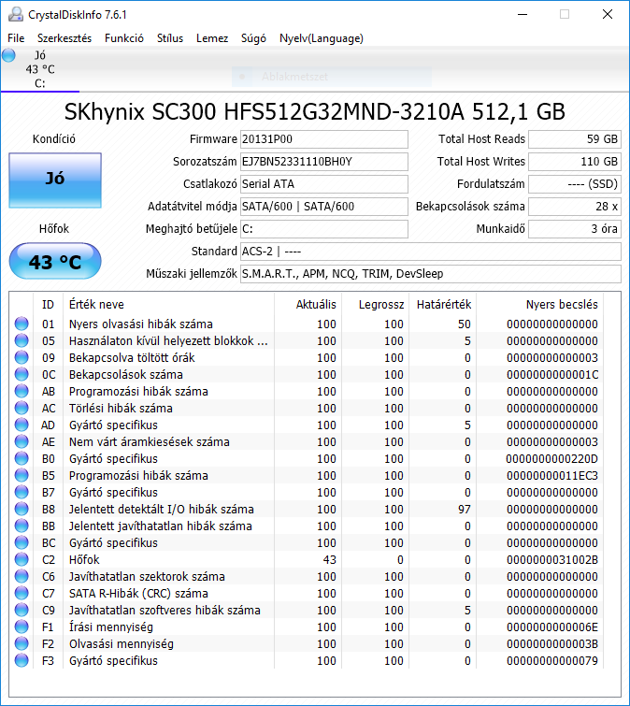Click status icon for row 0C Bekapcsolások száma
This screenshot has height=706, width=630.
[21, 374]
